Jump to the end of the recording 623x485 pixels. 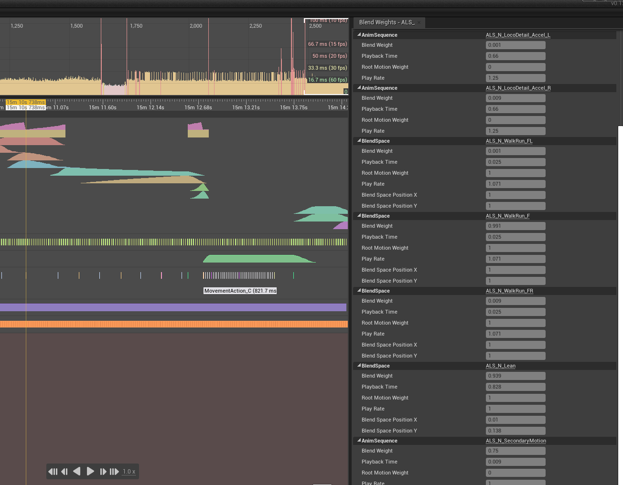pos(115,471)
